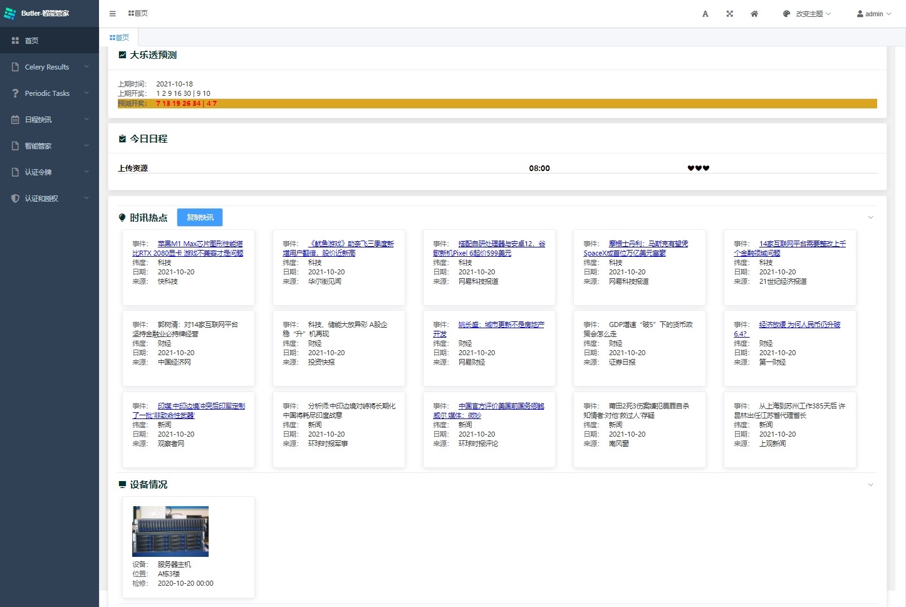
Task: Click the orange 预测开奖 prediction bar
Action: pos(497,103)
